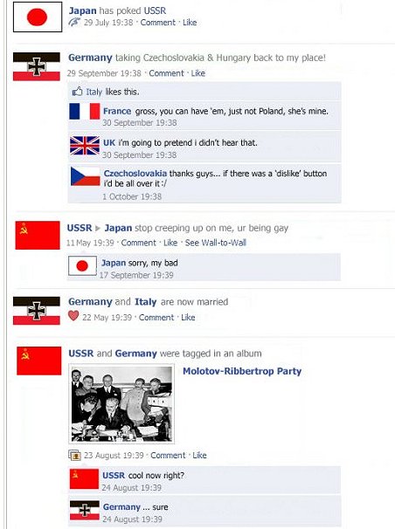Viewport: 395px width, 529px height.
Task: Like the USSR to Japan wall post
Action: 170,243
